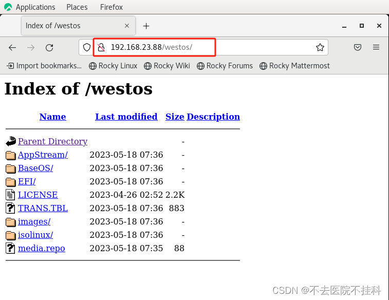Open Import bookmarks from the bookmarks toolbar
This screenshot has height=300, width=389.
[44, 66]
